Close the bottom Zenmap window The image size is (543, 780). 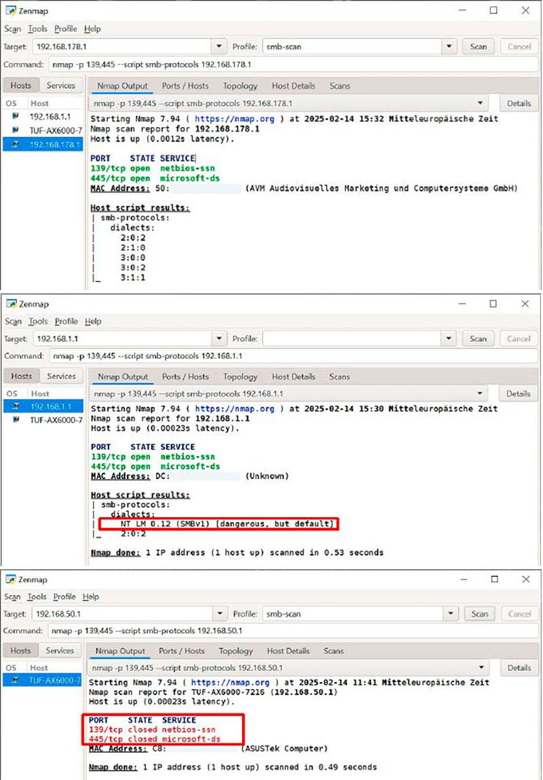point(526,579)
